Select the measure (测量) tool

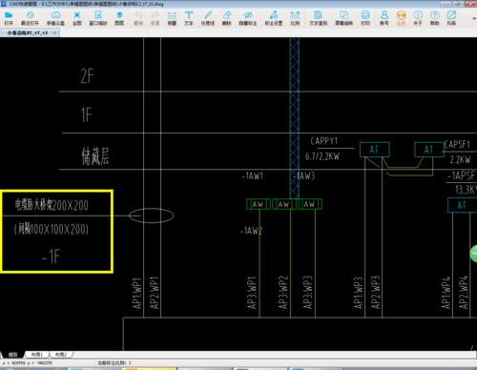point(172,18)
